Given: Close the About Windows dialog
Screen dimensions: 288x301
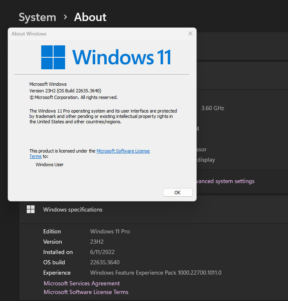Looking at the screenshot, I should pos(190,33).
